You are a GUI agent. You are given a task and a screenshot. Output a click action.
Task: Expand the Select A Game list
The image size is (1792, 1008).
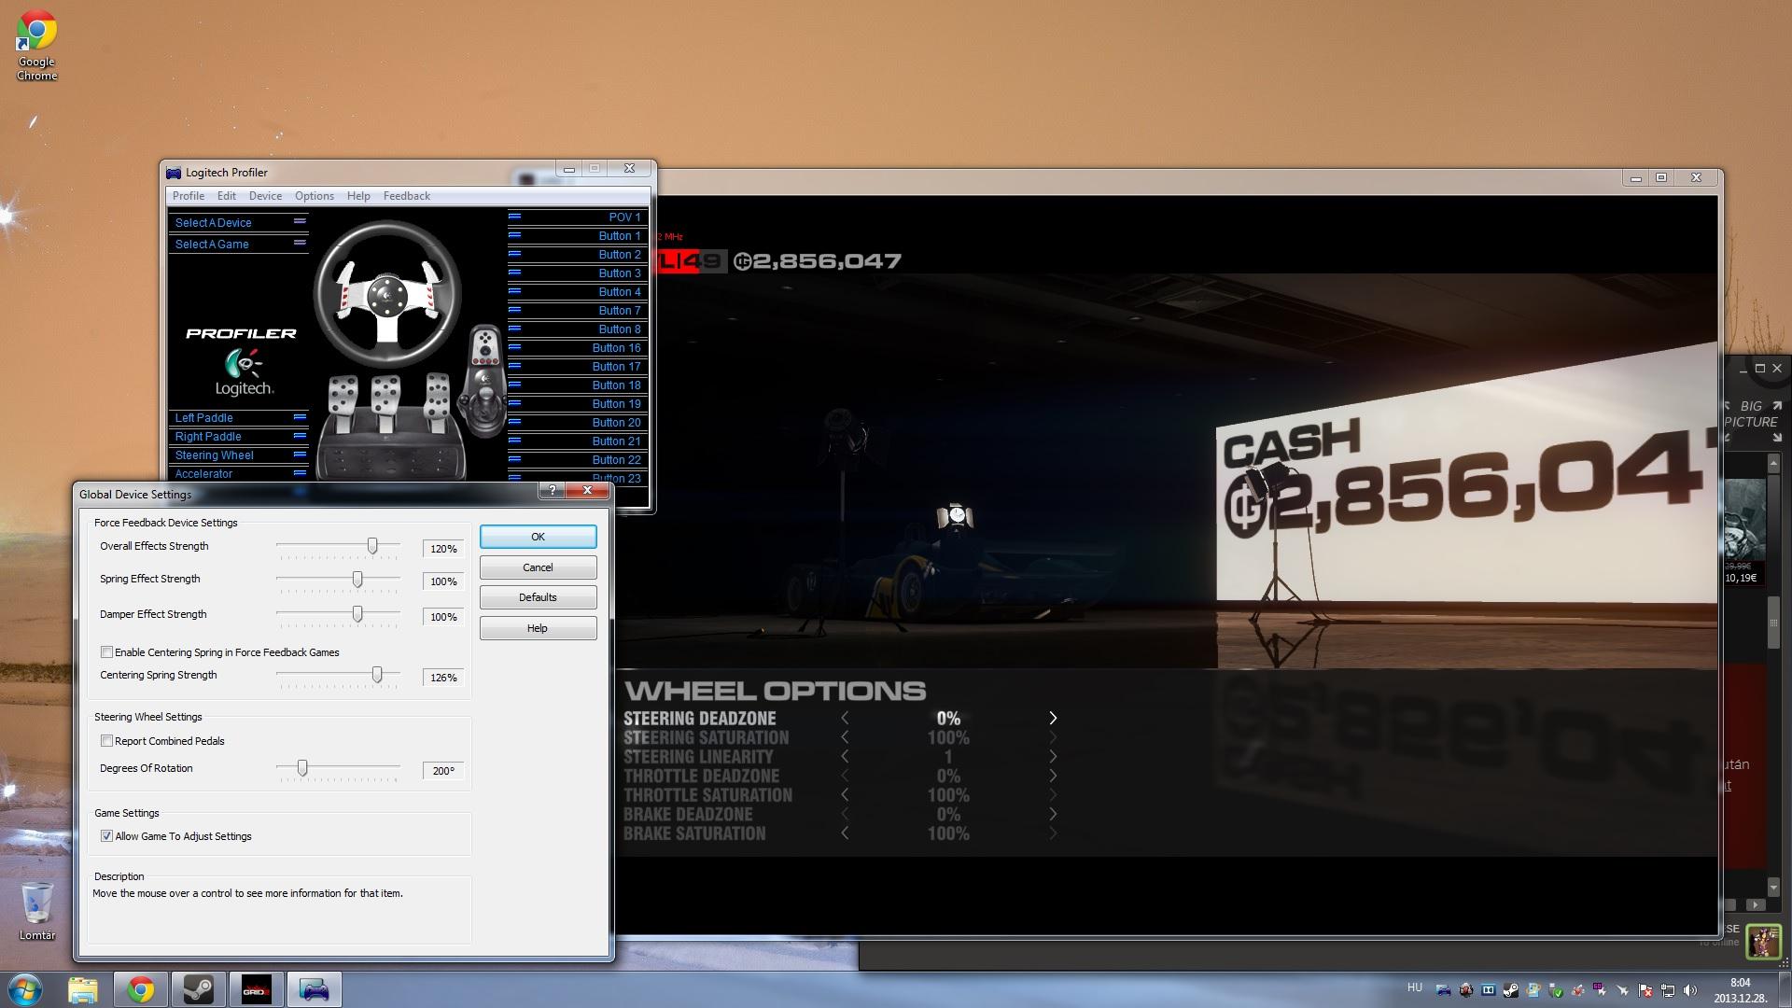[300, 244]
